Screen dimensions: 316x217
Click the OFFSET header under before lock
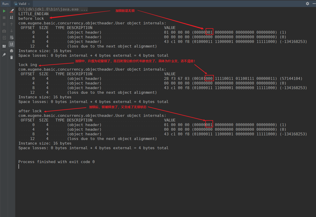tap(27, 28)
